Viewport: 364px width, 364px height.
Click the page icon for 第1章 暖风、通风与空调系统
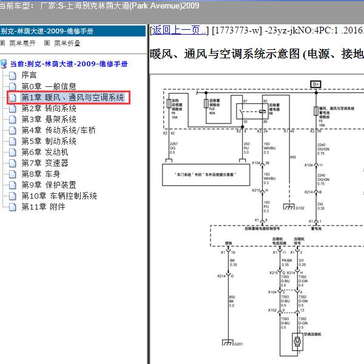[x=13, y=97]
